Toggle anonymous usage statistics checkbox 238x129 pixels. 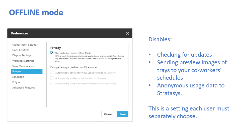tap(52, 73)
